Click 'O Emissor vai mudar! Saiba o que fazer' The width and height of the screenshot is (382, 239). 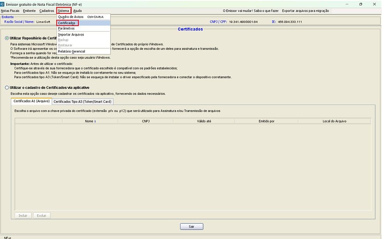pos(251,11)
